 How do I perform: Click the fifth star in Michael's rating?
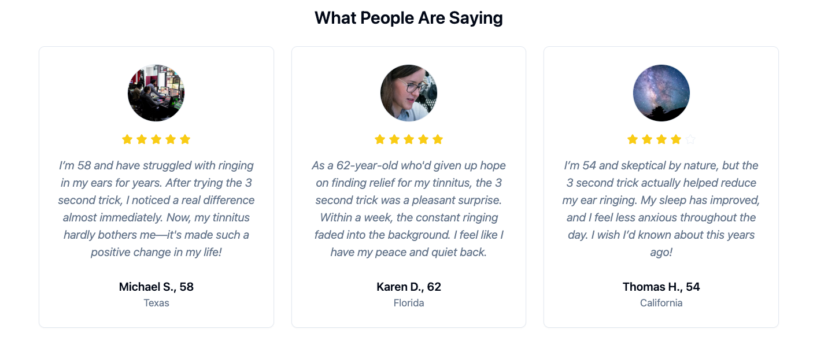click(185, 139)
